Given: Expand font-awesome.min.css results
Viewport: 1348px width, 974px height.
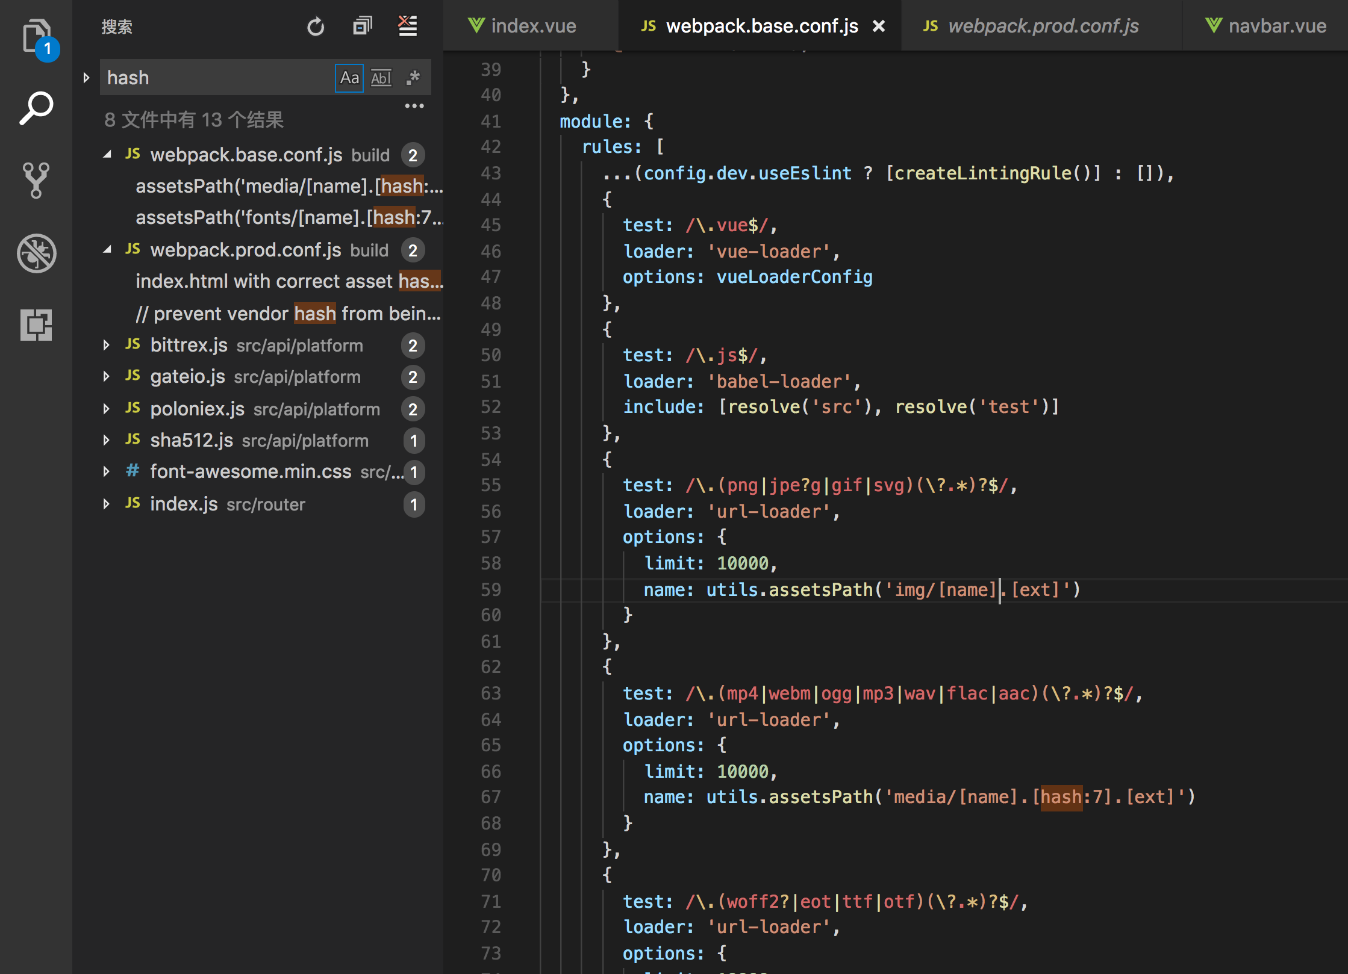Looking at the screenshot, I should (x=107, y=471).
